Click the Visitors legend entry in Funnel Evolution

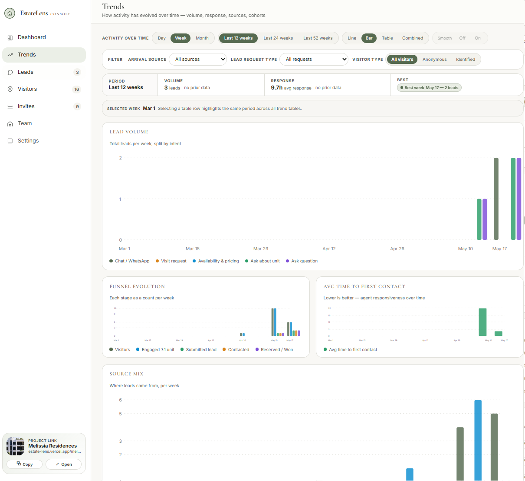[x=120, y=350]
